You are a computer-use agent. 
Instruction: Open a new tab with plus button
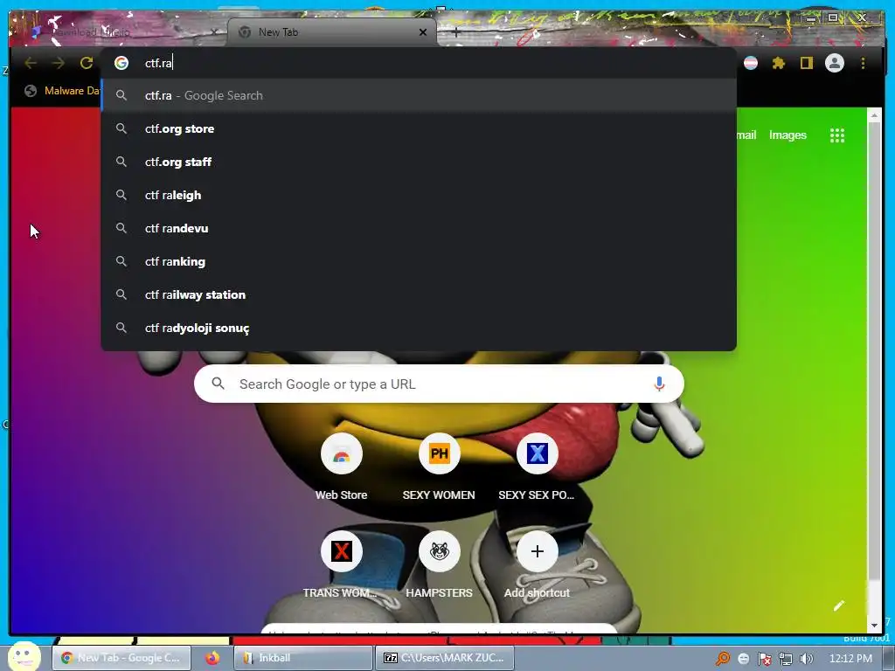click(455, 32)
